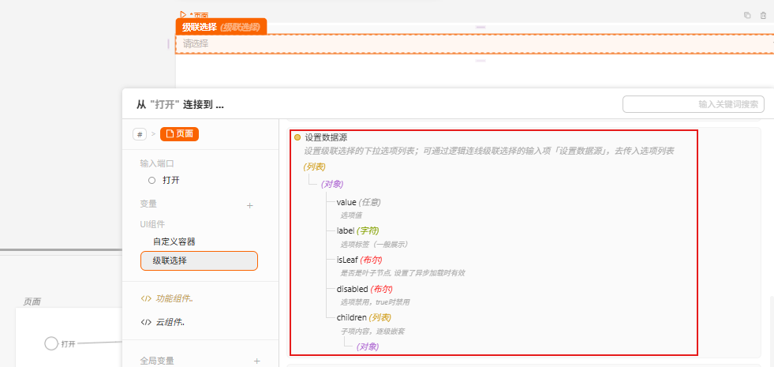Click the play triangle icon beside the page title
Screen dimensions: 774x367
183,14
